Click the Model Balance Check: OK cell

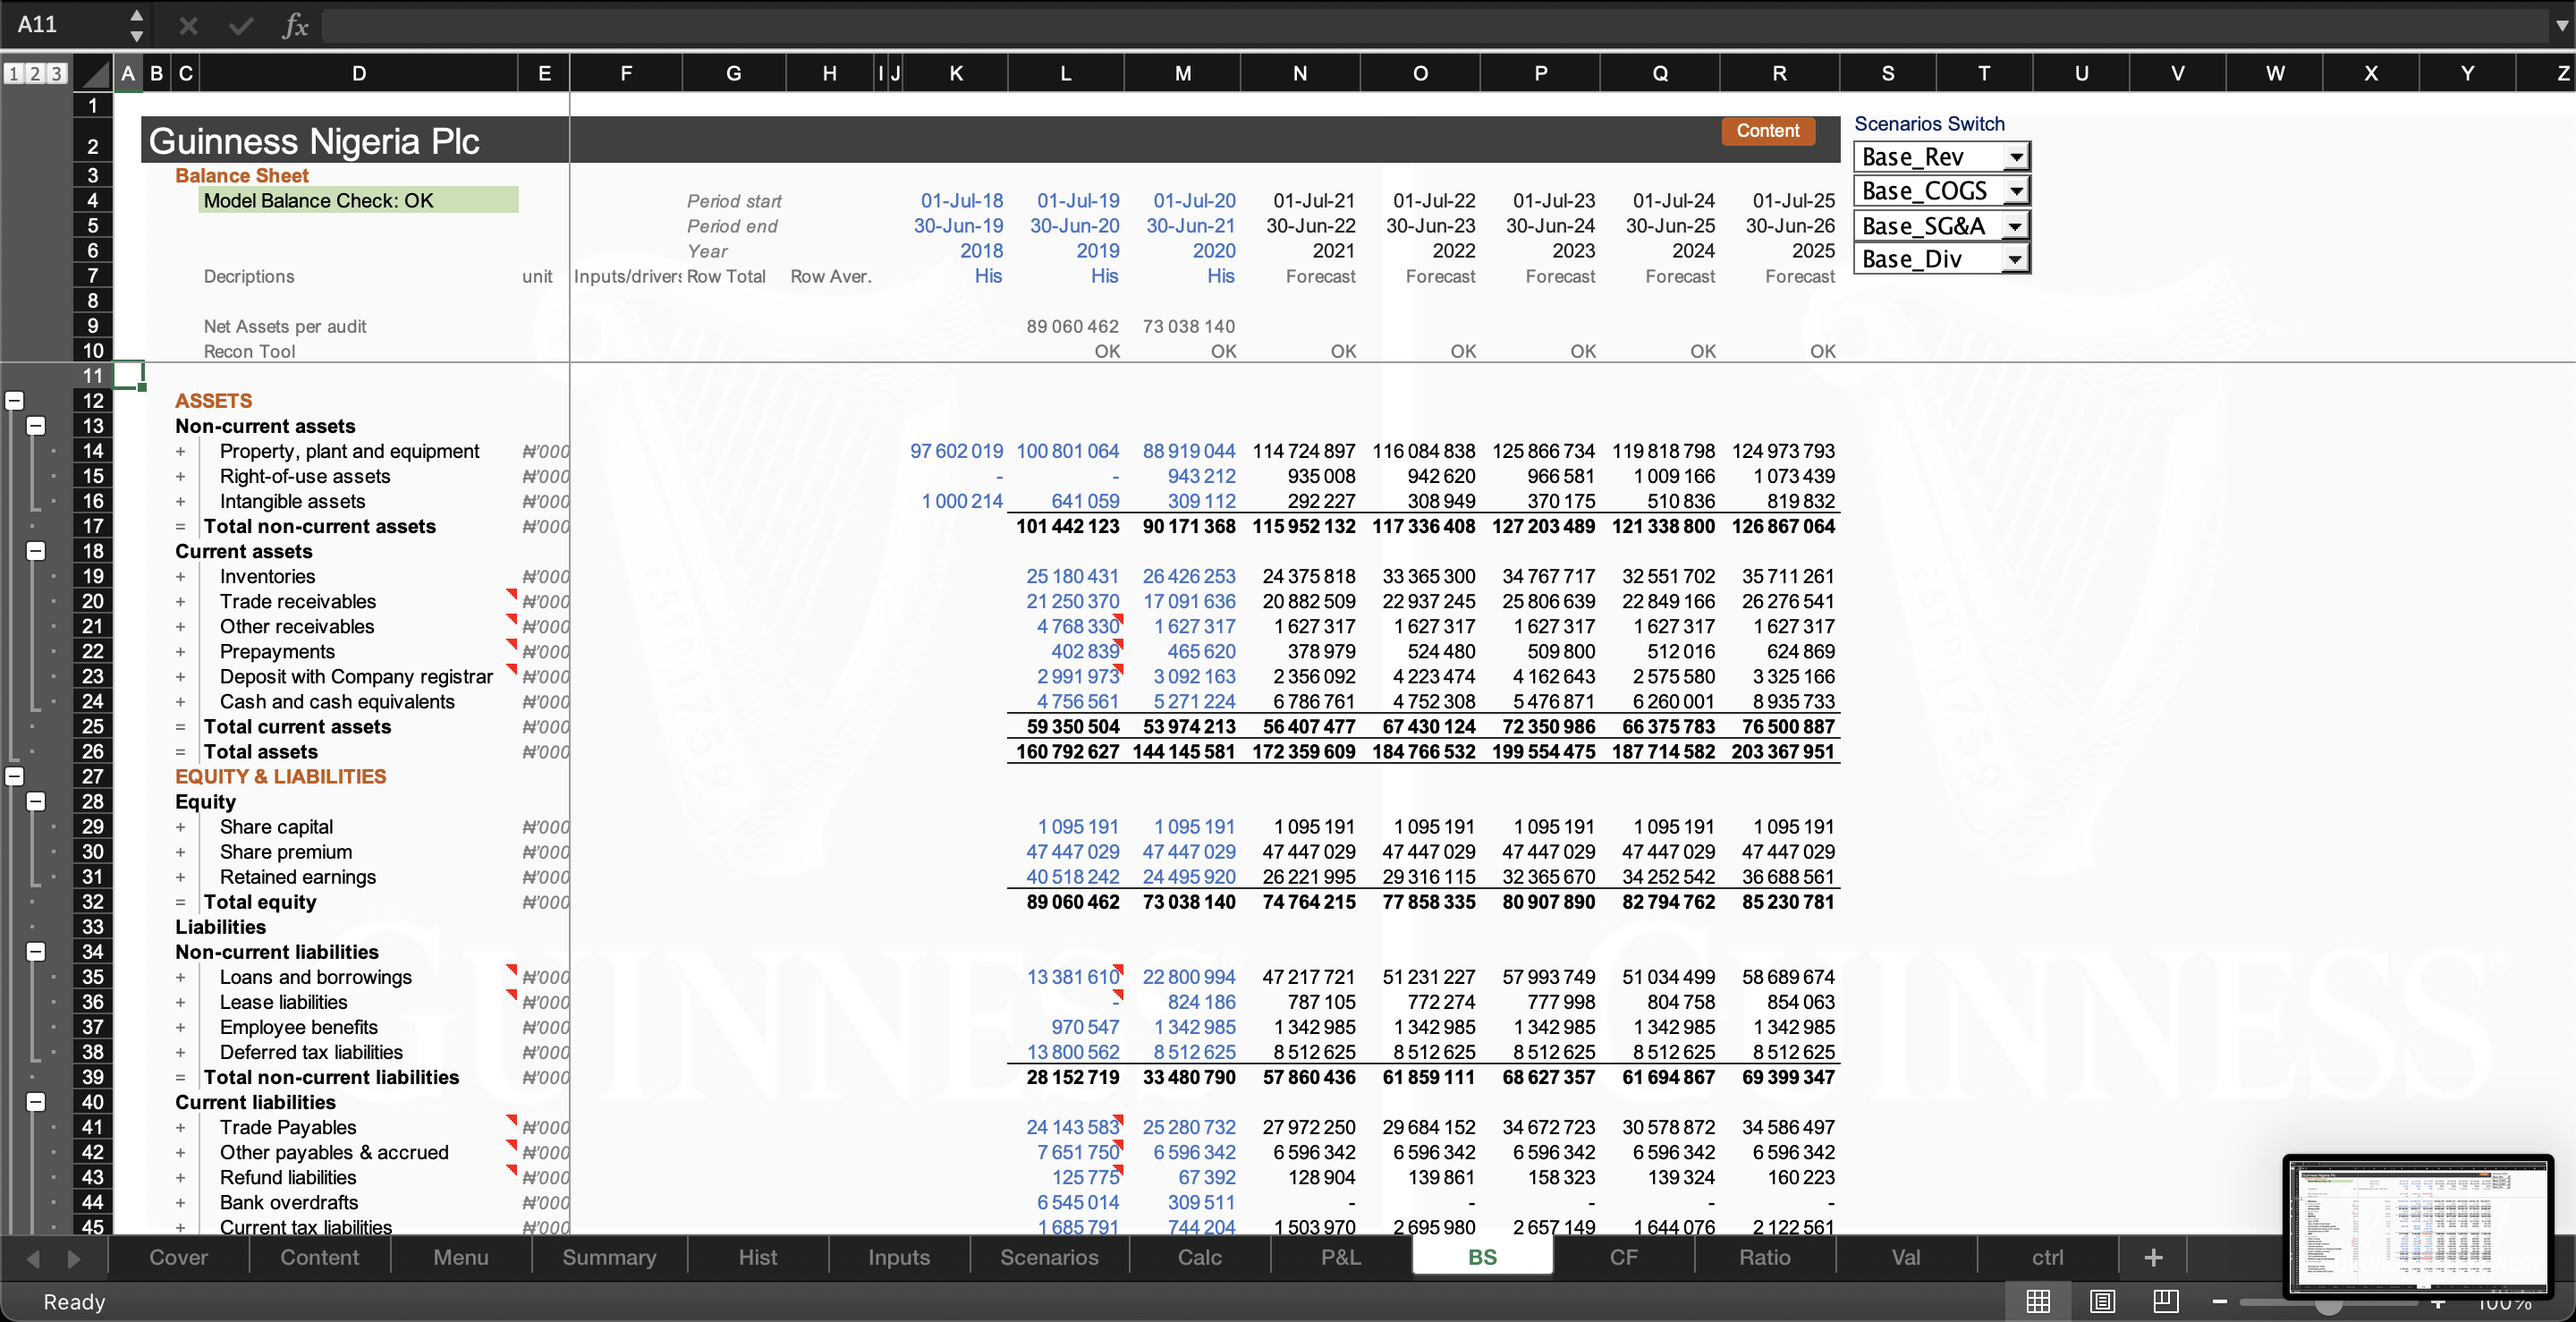[x=358, y=201]
